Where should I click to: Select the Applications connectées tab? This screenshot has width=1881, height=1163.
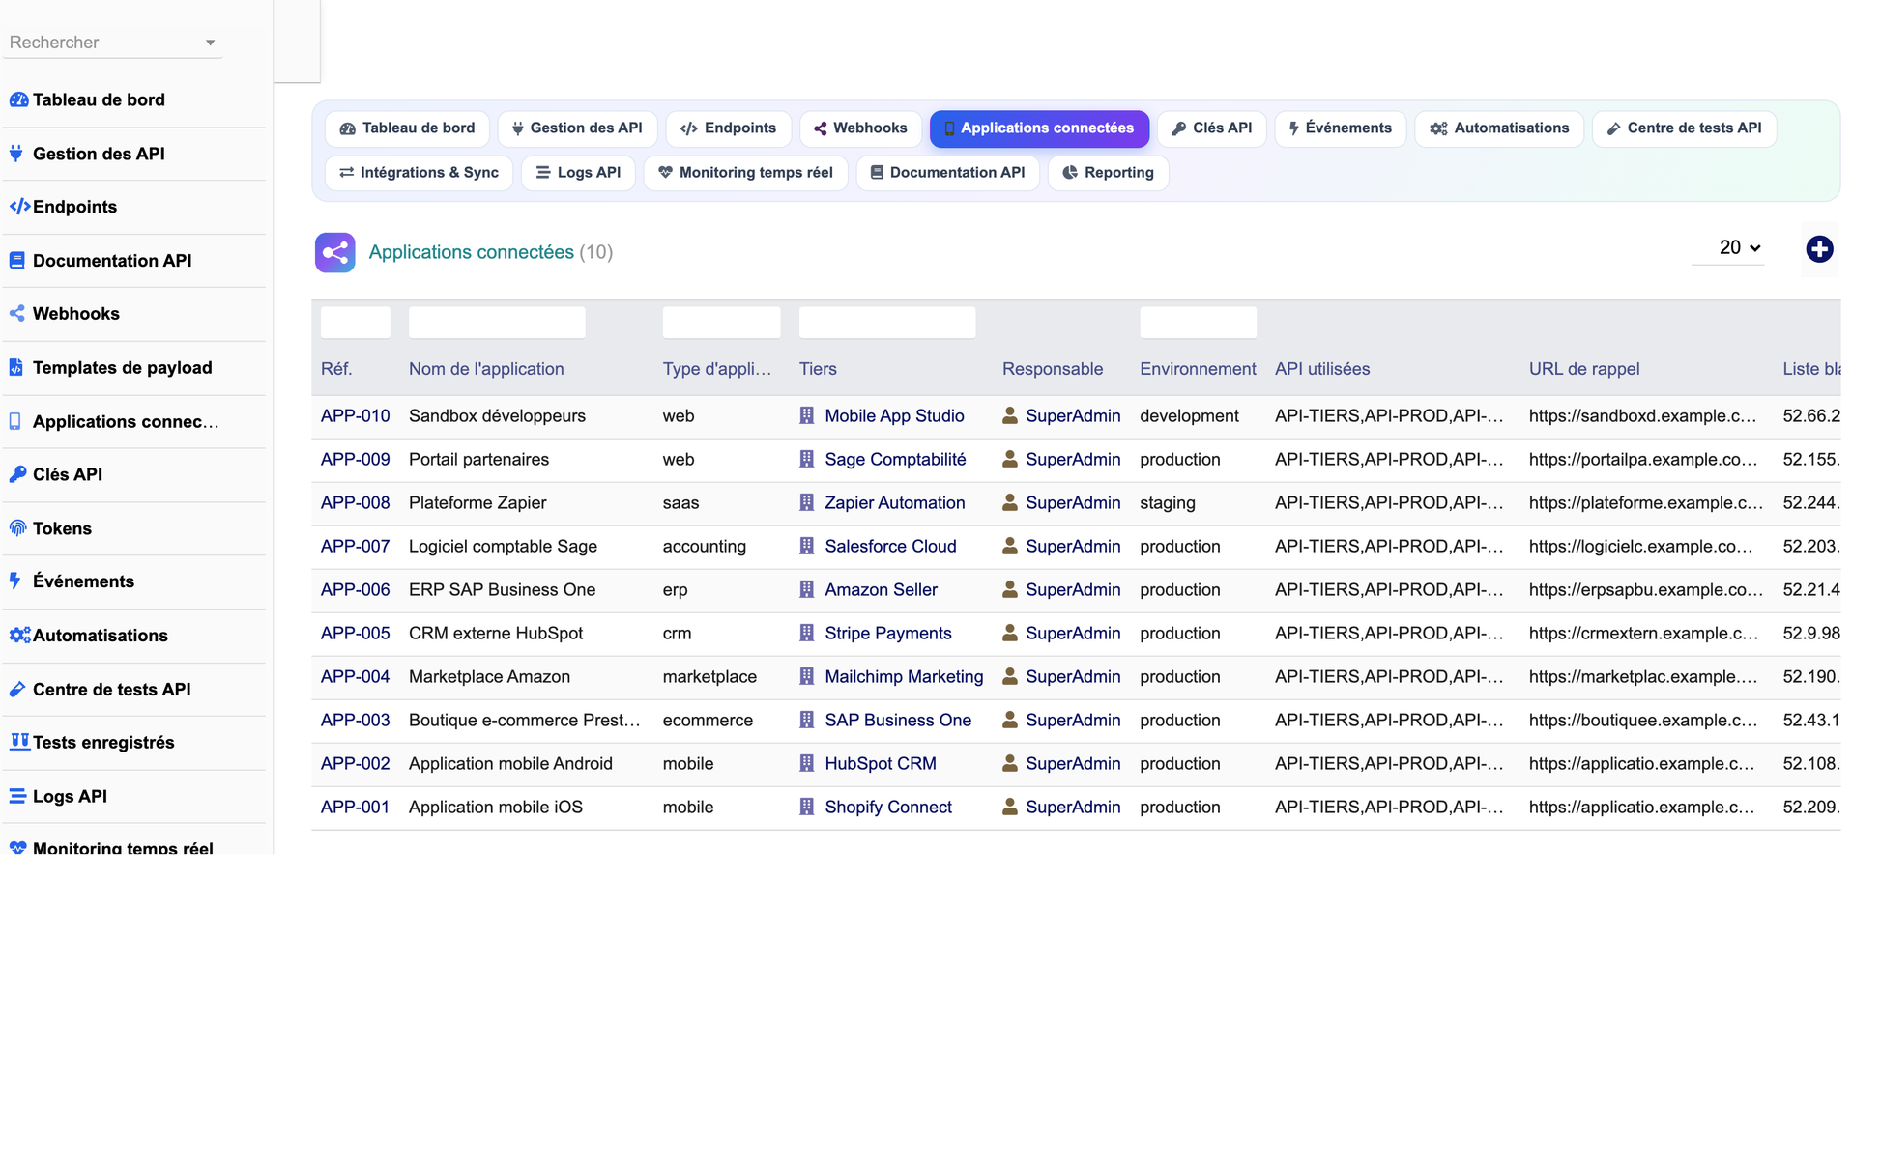coord(1039,128)
